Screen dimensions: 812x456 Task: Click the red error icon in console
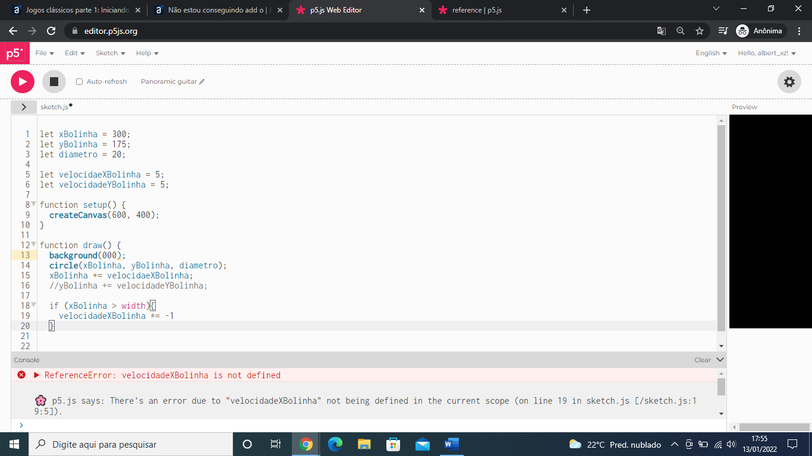tap(21, 375)
